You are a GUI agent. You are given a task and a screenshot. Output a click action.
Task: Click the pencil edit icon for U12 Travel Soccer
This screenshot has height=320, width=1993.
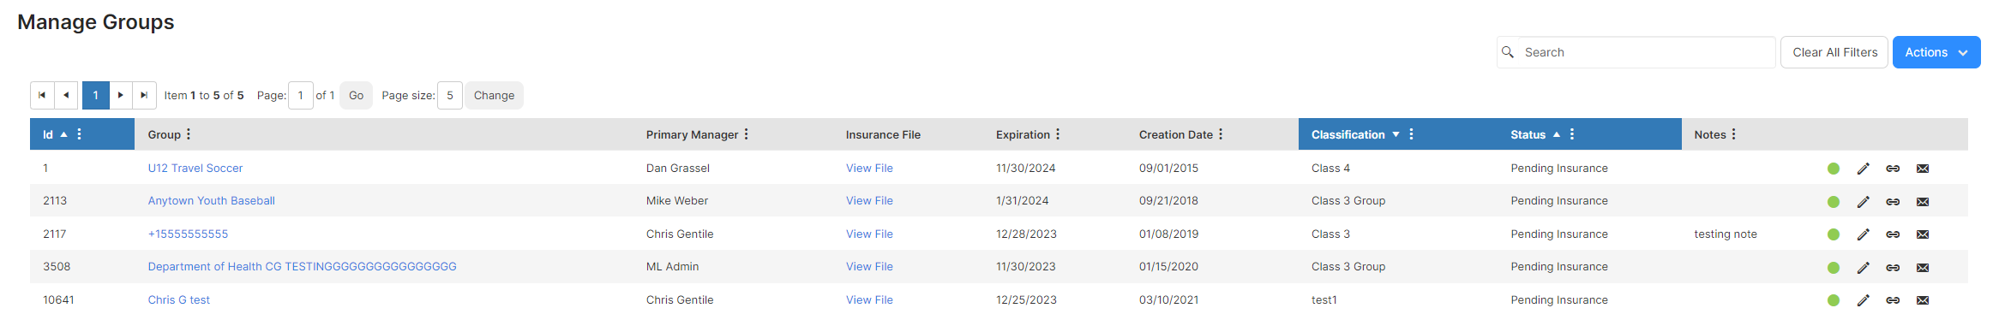click(1863, 169)
